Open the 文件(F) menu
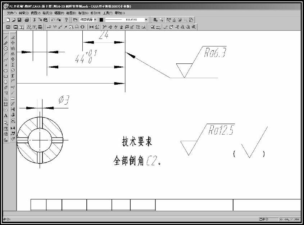This screenshot has width=304, height=225. point(12,13)
